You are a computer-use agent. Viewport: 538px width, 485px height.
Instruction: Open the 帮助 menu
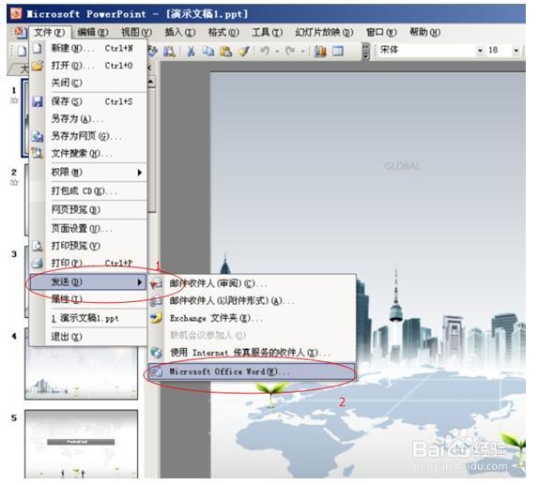click(424, 33)
